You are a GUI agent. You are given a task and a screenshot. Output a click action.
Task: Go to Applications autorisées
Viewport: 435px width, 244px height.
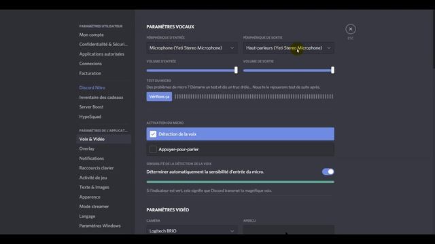coord(102,54)
